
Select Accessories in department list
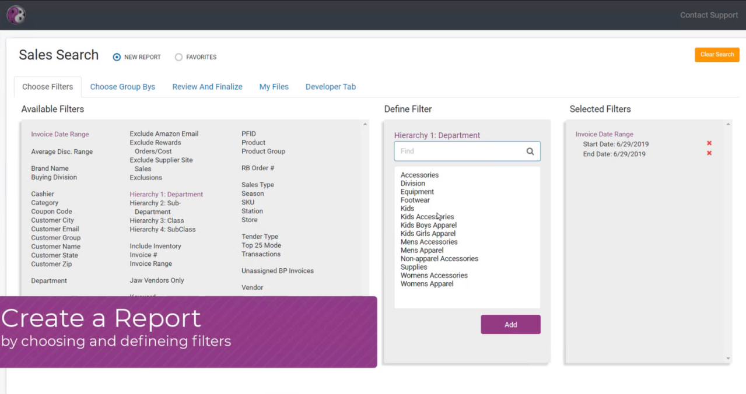tap(419, 175)
